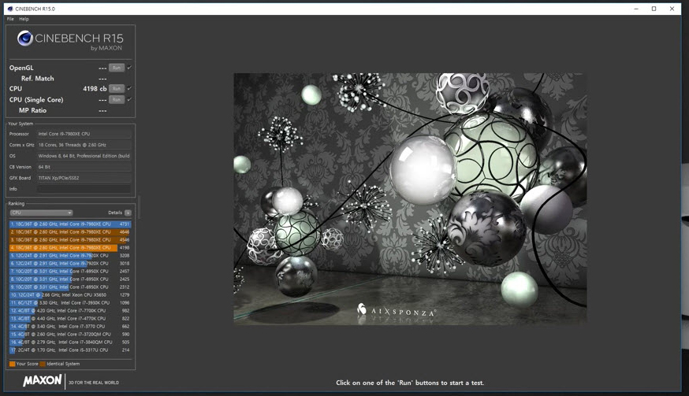This screenshot has height=396, width=689.
Task: Run the CPU benchmark
Action: click(x=117, y=88)
